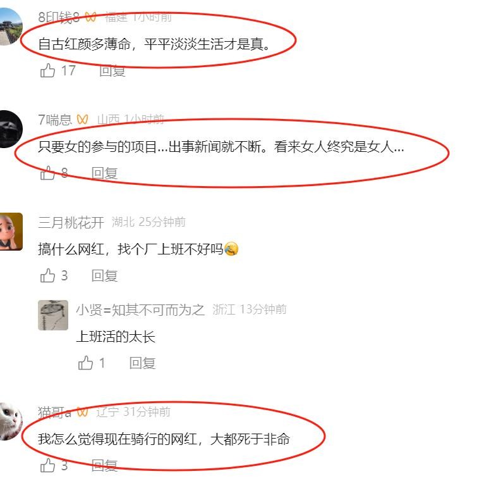Reply to 7喘息's comment
491x488 pixels.
(105, 173)
